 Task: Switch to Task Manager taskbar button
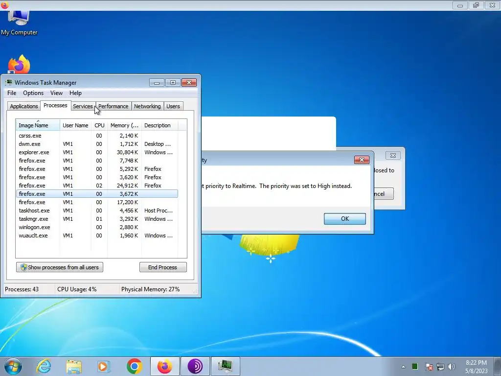click(226, 366)
